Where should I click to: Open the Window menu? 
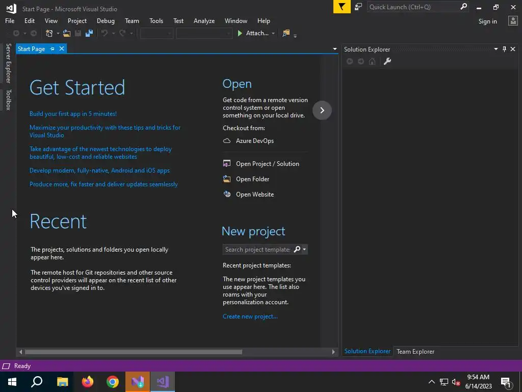click(236, 20)
